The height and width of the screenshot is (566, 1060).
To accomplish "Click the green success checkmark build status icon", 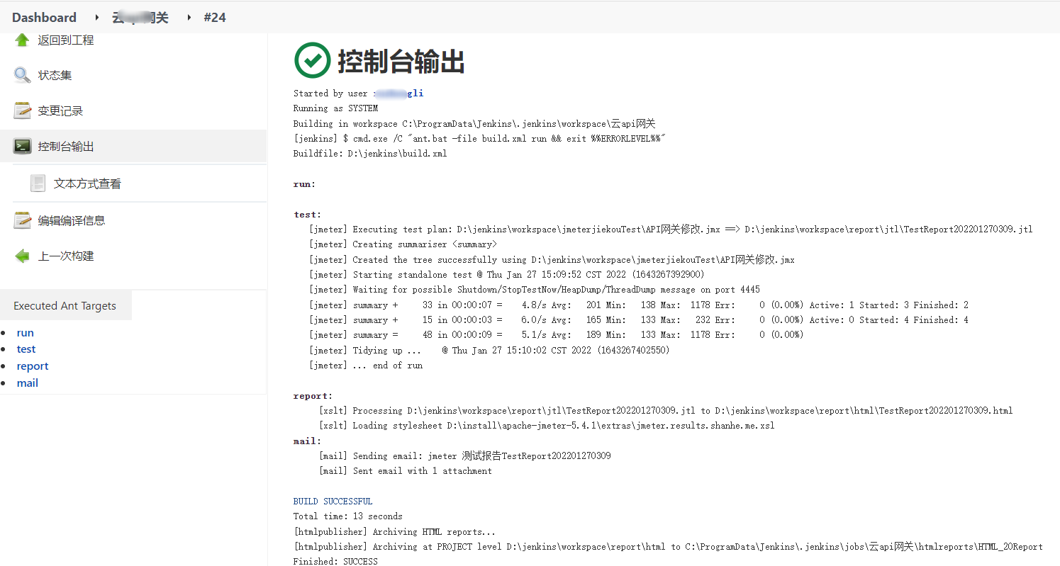I will tap(312, 60).
